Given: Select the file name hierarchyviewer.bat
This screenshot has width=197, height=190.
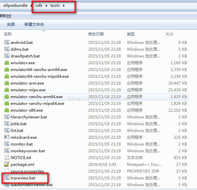Looking at the screenshot, I should click(29, 117).
